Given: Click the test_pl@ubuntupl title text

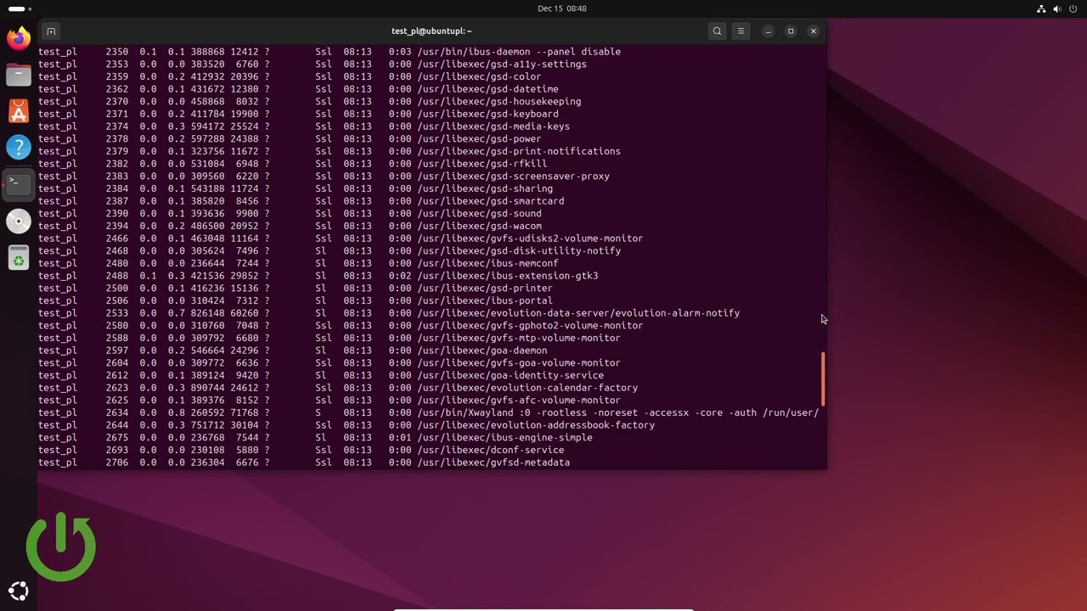Looking at the screenshot, I should pos(431,31).
